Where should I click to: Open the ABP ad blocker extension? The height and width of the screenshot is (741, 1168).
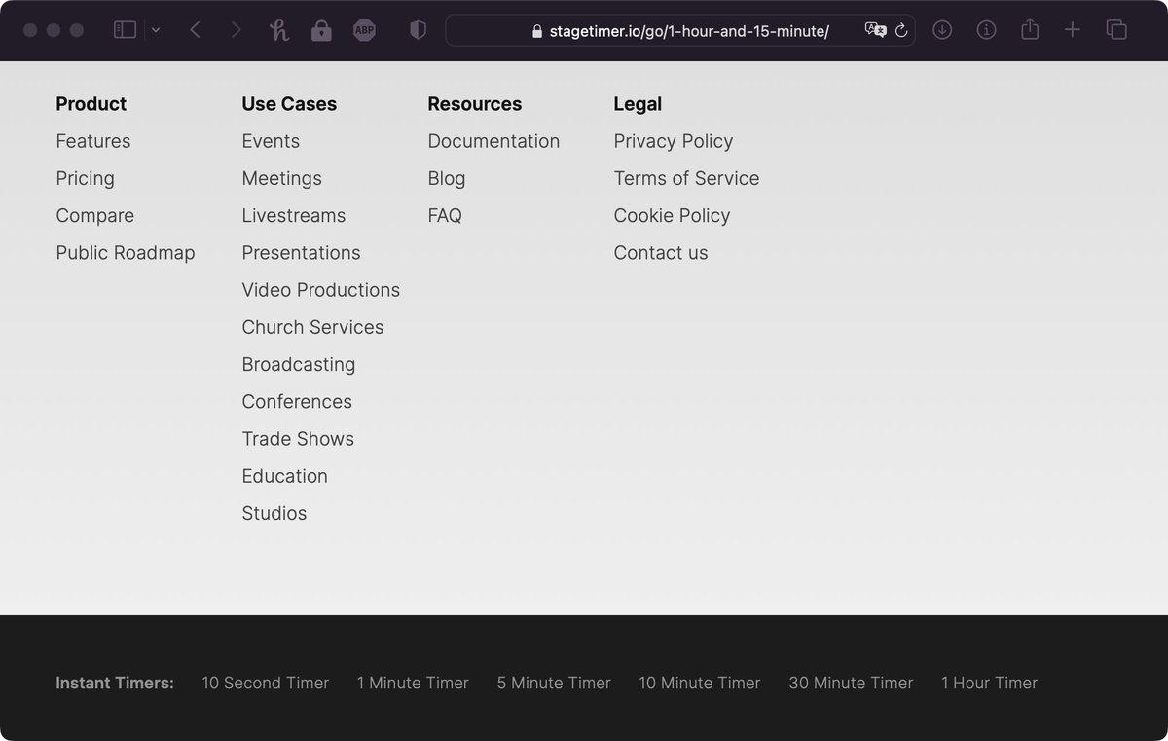click(364, 30)
